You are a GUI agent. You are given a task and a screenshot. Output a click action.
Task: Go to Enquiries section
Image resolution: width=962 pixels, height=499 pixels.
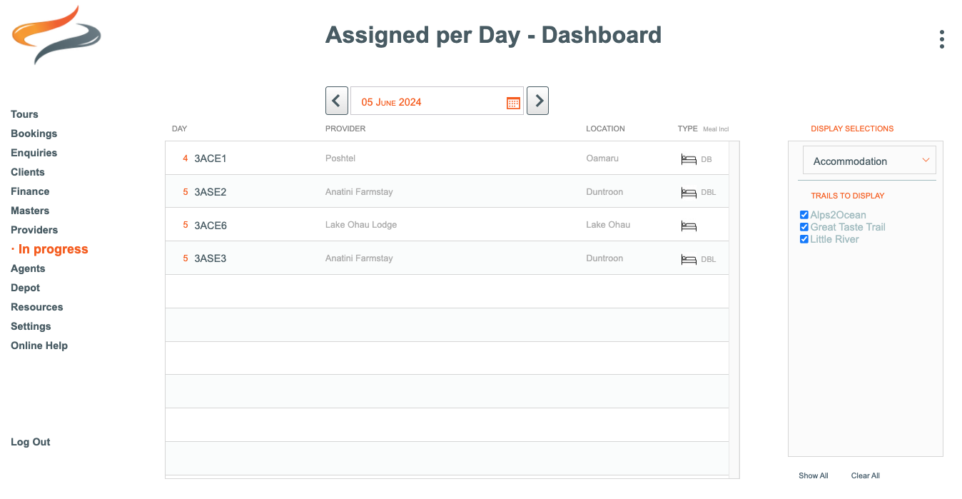(34, 153)
